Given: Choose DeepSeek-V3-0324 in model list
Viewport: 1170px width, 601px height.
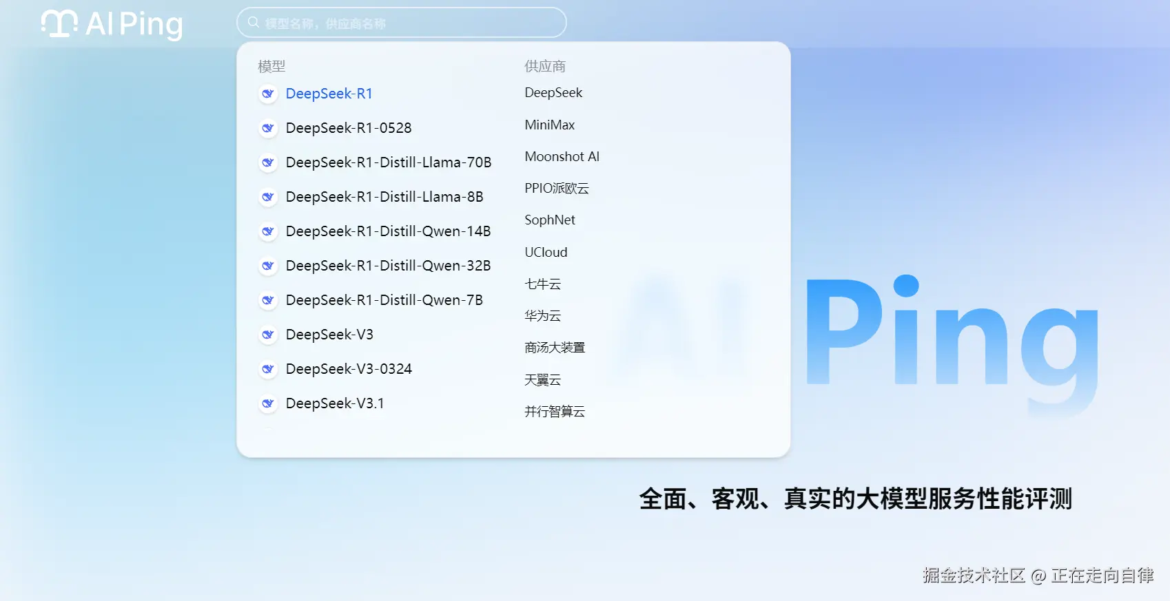Looking at the screenshot, I should click(349, 369).
